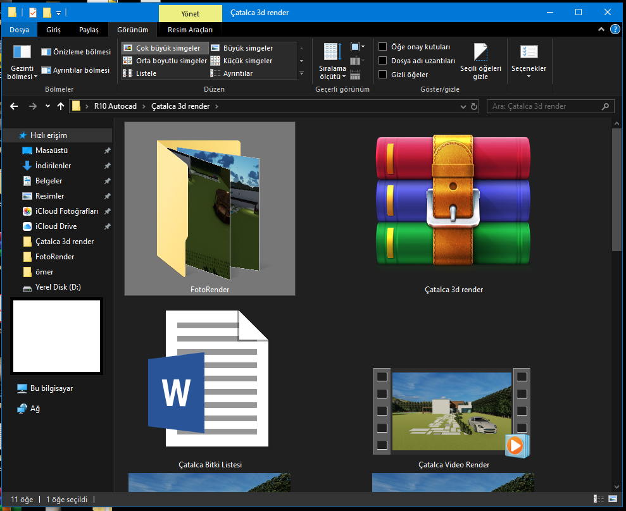
Task: Click the search magnifier icon
Action: pos(605,106)
